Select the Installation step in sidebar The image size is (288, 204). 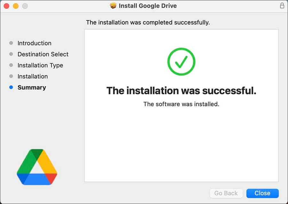[33, 76]
